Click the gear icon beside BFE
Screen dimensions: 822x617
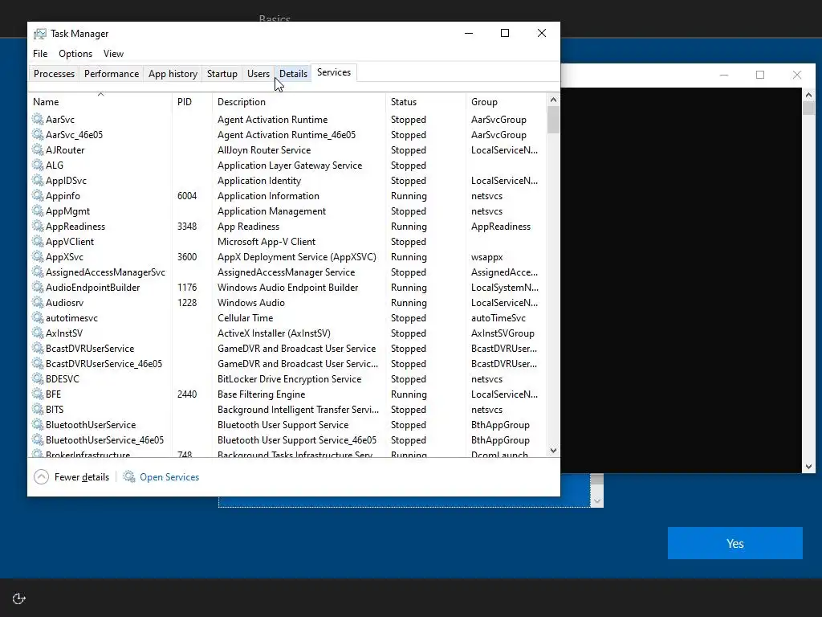click(x=38, y=394)
